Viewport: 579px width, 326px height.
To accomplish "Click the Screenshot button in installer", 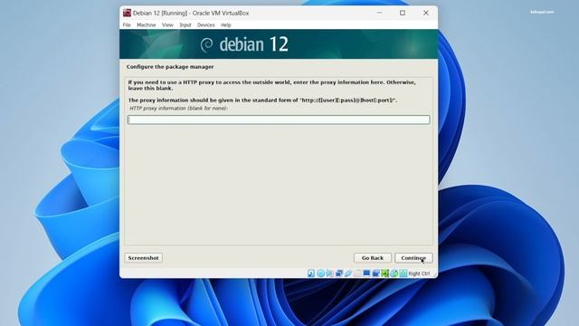I will (x=143, y=257).
